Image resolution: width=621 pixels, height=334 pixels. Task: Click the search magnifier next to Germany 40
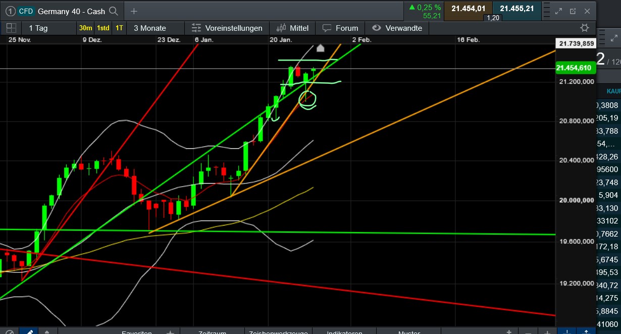(114, 11)
